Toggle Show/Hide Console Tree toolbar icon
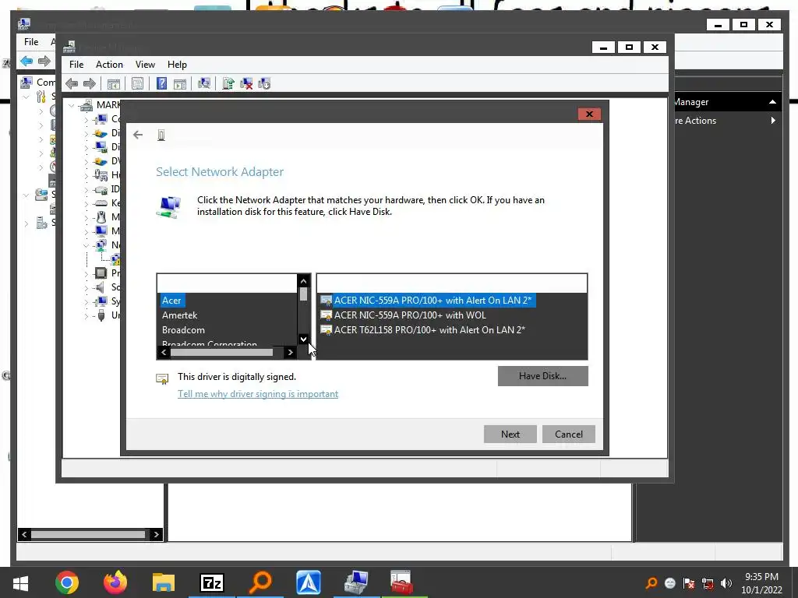 click(x=114, y=84)
